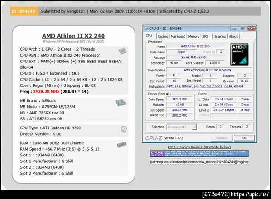Image resolution: width=271 pixels, height=199 pixels.
Task: Click the Core Voltage value 1.576 V
Action: pos(215,63)
